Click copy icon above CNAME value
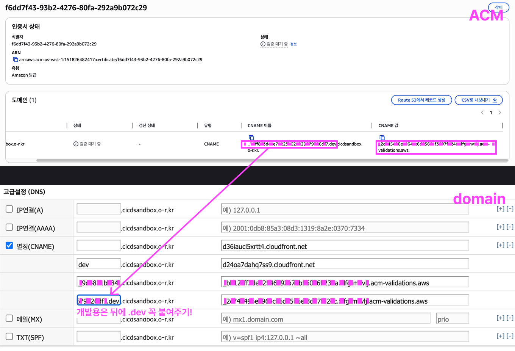Screen dimensions: 515x351 click(382, 138)
